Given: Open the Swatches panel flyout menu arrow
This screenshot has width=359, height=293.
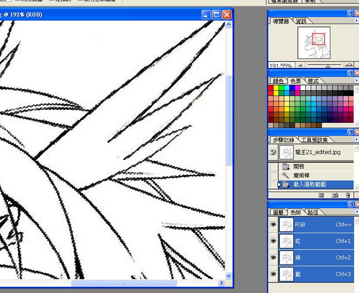Looking at the screenshot, I should point(356,81).
